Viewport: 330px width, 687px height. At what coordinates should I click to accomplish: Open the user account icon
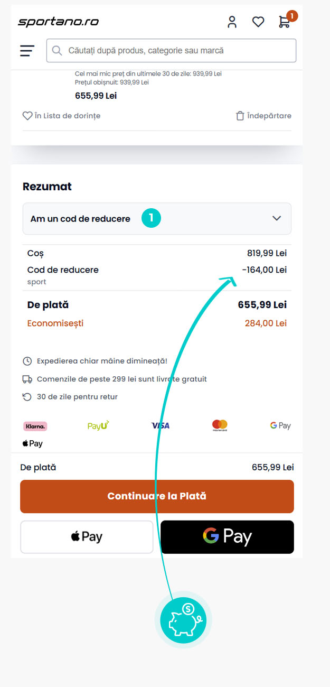[232, 22]
